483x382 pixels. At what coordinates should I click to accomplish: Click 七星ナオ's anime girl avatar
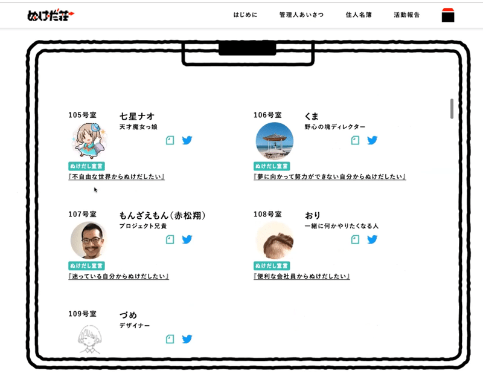tap(89, 141)
